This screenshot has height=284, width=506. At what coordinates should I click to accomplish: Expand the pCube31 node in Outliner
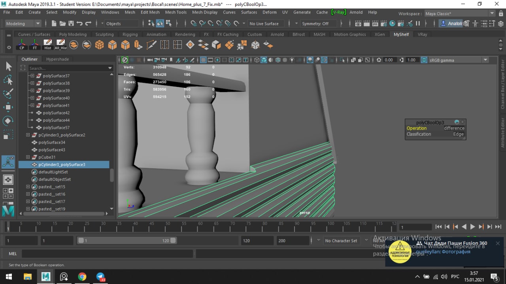(x=28, y=157)
